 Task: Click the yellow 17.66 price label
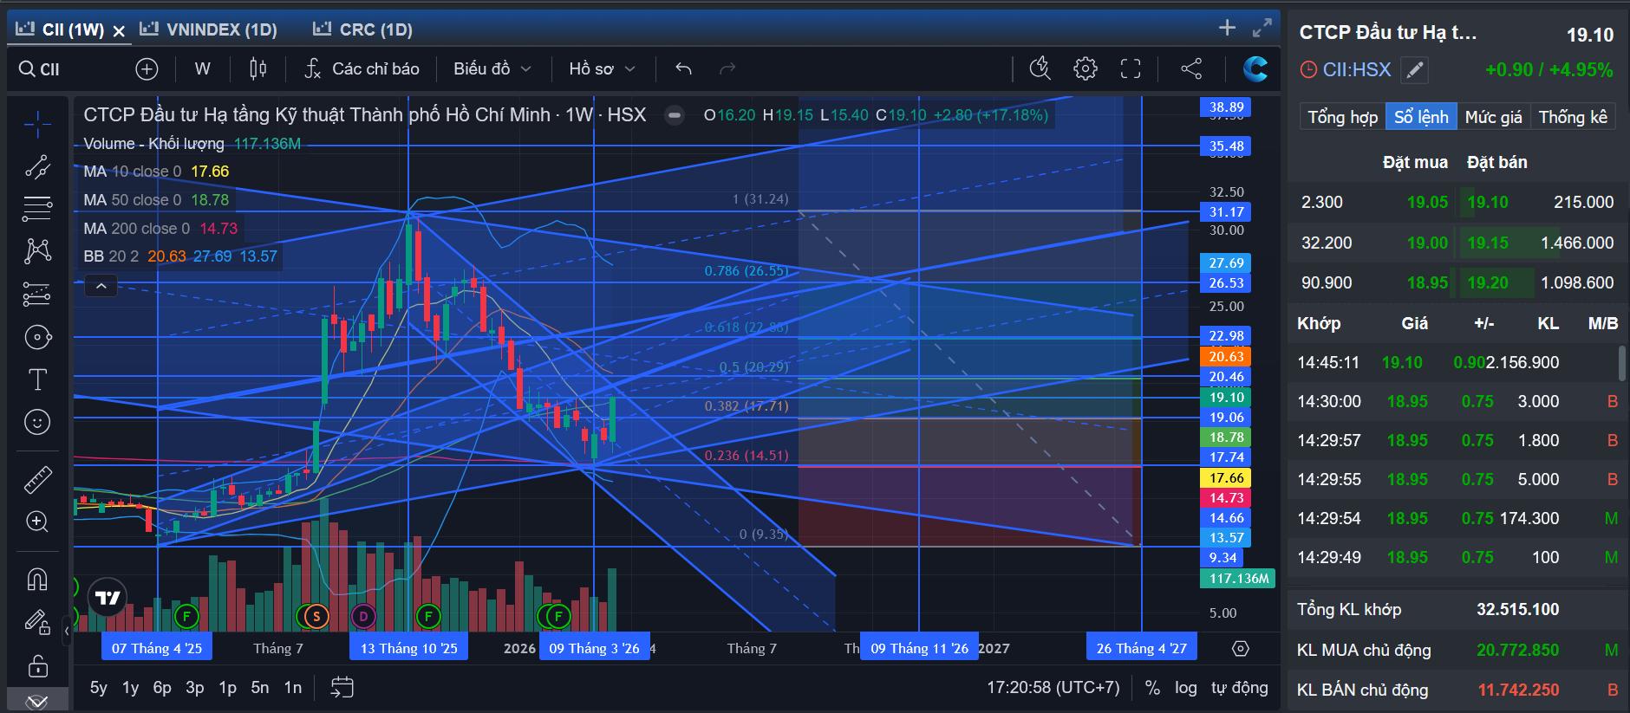[x=1226, y=478]
